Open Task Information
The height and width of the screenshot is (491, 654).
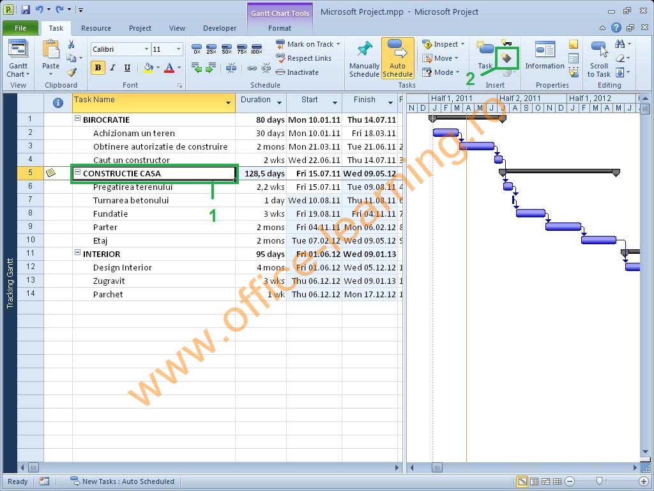pyautogui.click(x=545, y=55)
